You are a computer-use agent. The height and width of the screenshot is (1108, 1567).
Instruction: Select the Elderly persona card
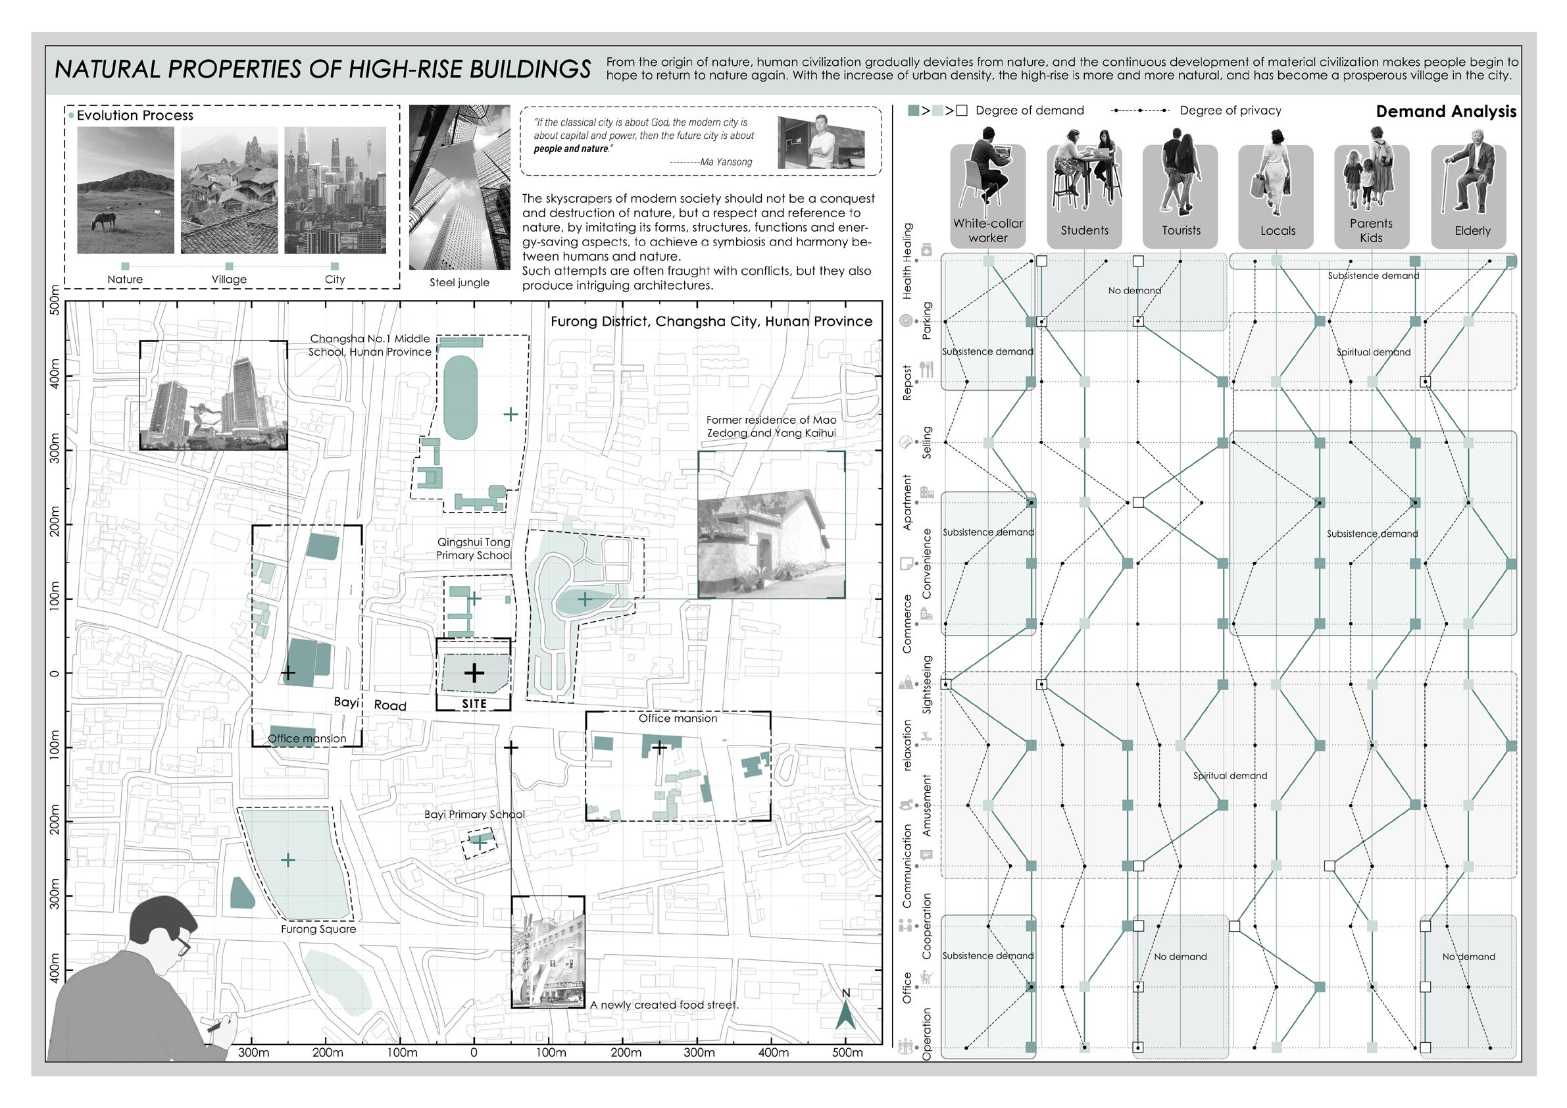pos(1468,196)
